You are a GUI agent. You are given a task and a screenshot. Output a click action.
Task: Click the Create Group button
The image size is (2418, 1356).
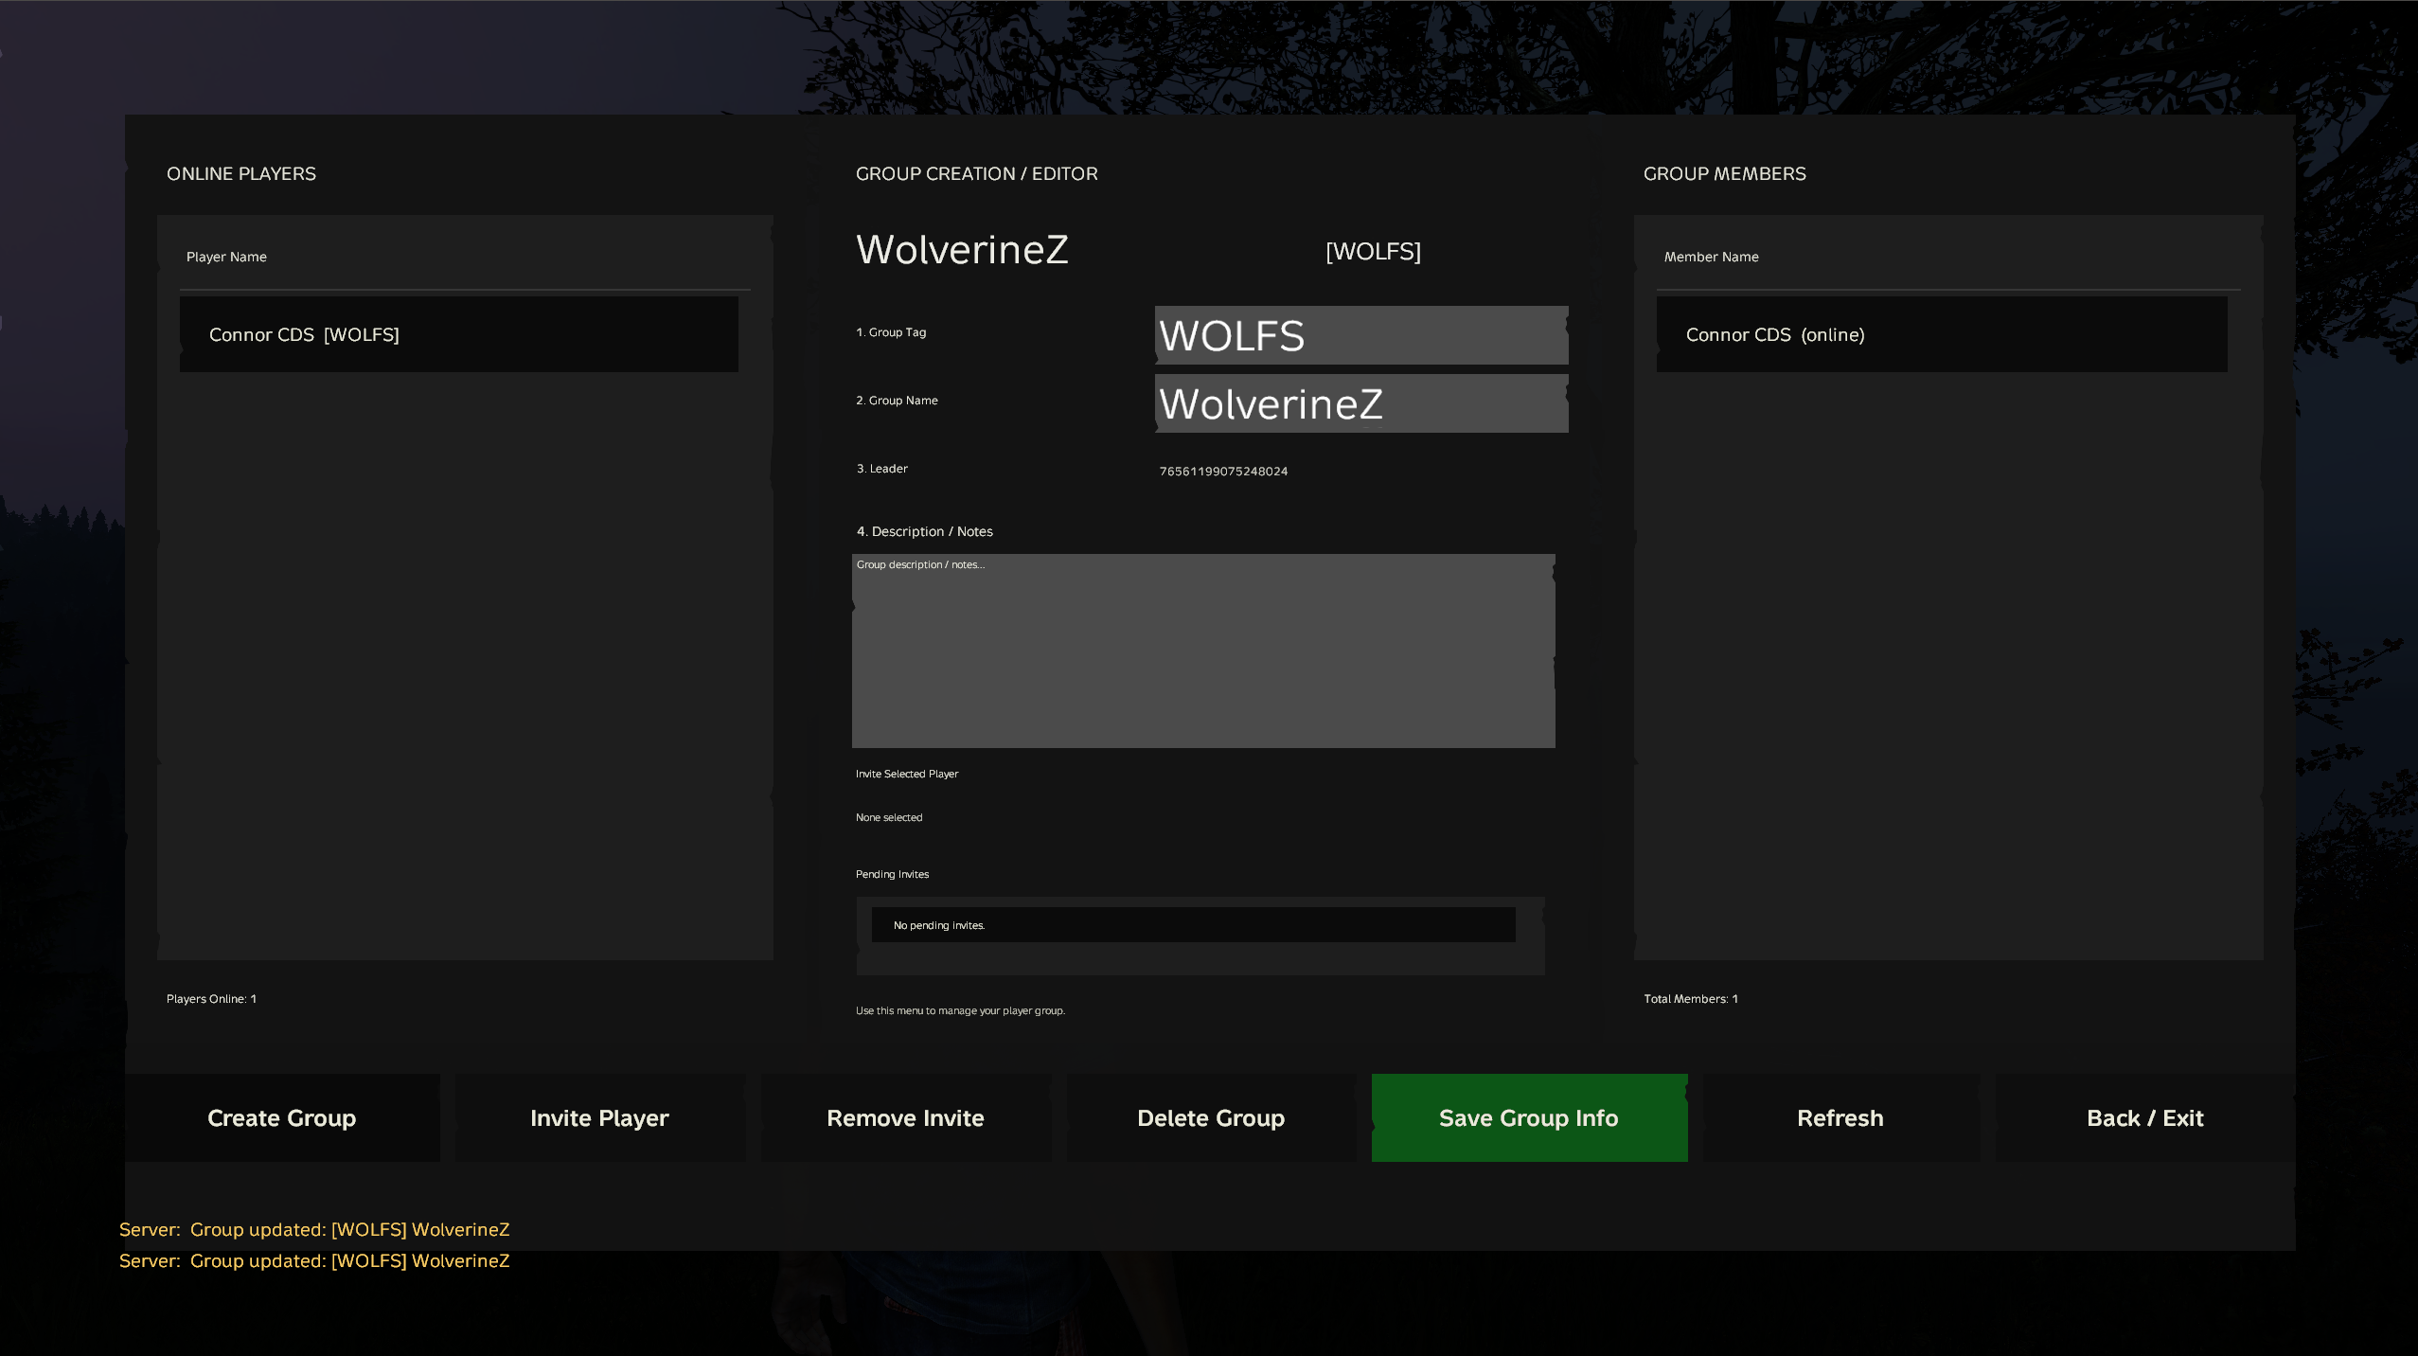282,1117
